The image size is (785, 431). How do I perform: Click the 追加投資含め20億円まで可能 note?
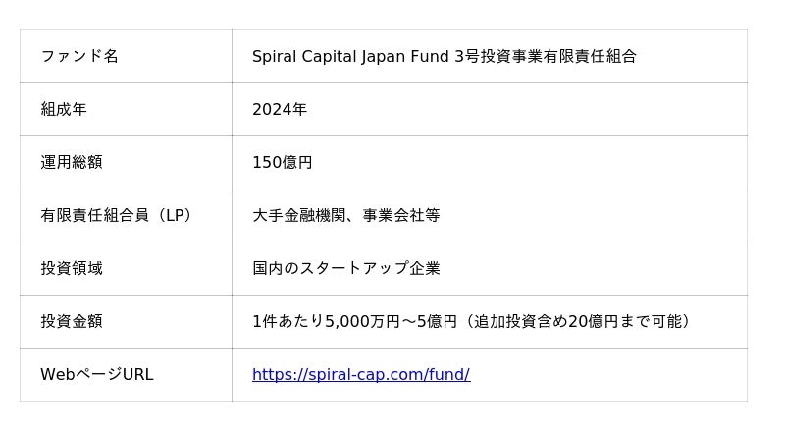click(577, 321)
